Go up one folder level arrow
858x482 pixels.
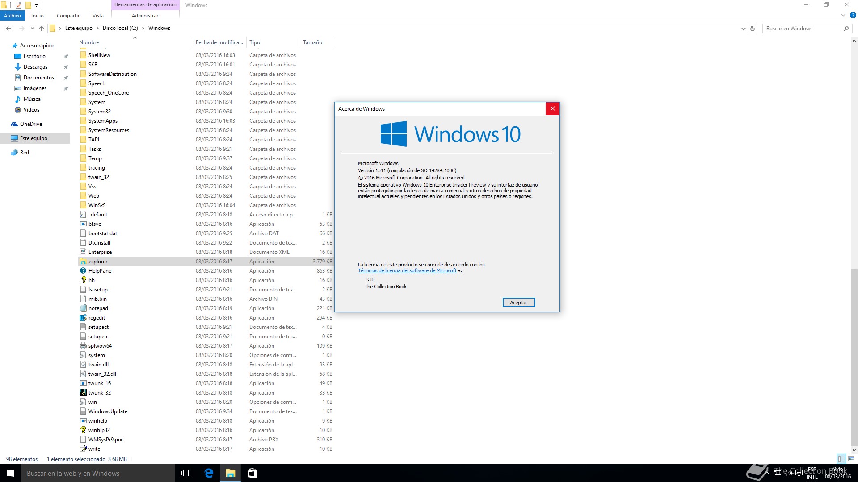coord(42,28)
